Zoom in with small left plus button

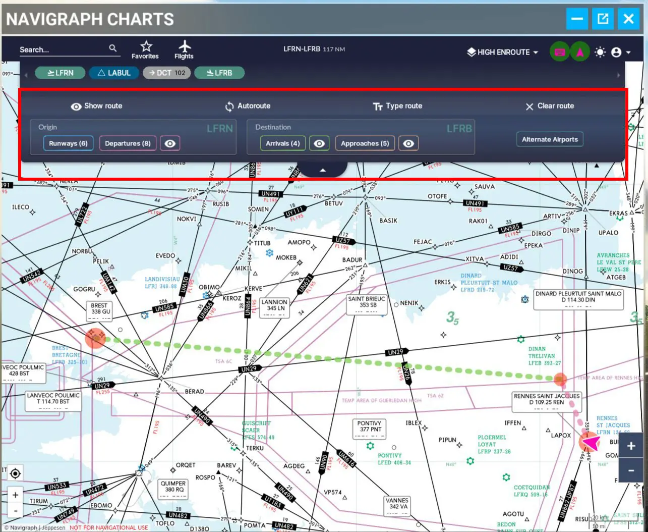pyautogui.click(x=16, y=495)
